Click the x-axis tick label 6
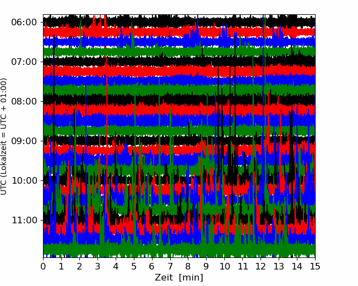 pyautogui.click(x=152, y=266)
